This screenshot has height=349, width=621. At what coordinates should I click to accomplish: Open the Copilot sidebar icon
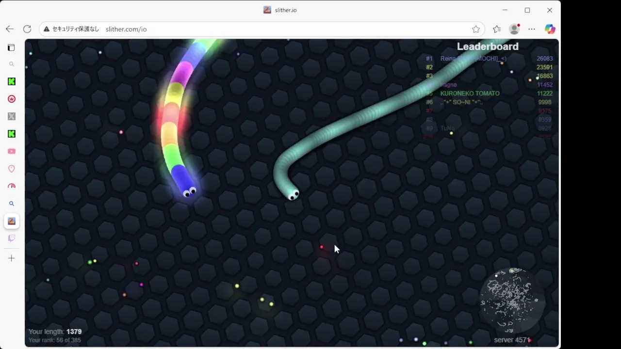coord(550,29)
